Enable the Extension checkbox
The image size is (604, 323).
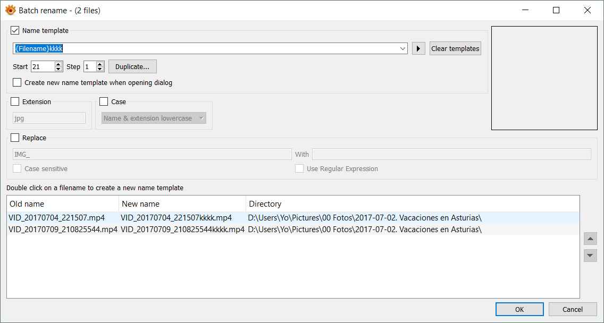[x=15, y=102]
